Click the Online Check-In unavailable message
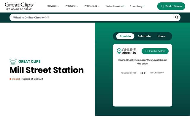The height and width of the screenshot is (119, 190). coord(142,62)
